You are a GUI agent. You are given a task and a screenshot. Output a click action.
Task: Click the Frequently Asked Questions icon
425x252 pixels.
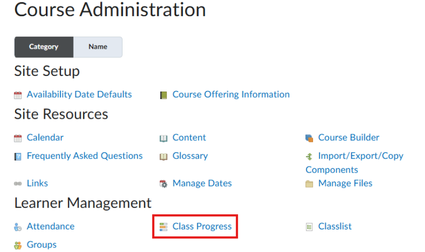pos(18,157)
